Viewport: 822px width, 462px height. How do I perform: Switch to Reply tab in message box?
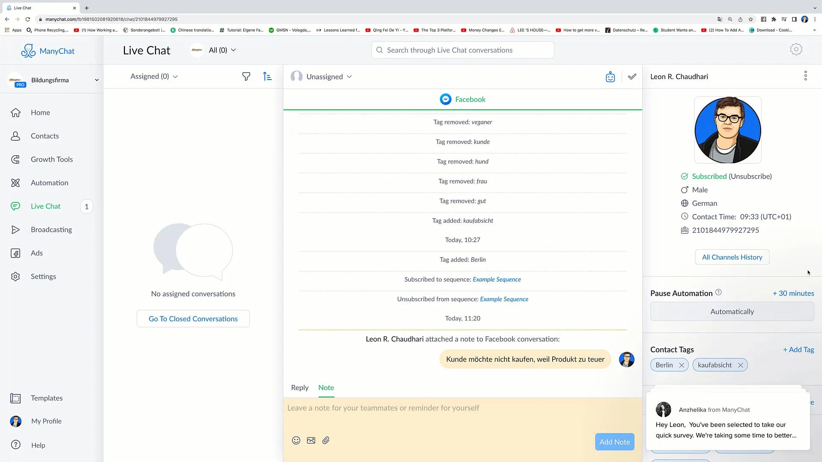coord(300,388)
